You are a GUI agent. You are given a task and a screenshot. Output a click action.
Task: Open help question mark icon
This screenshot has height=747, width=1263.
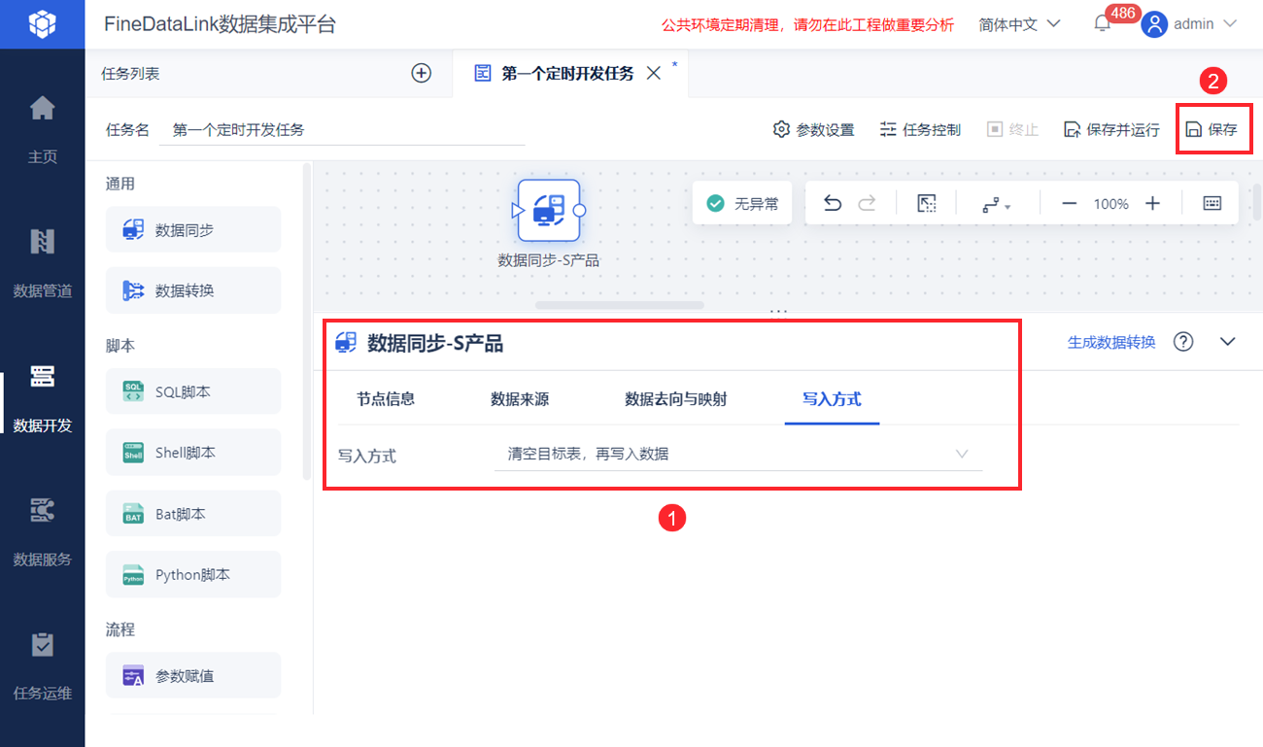(x=1183, y=342)
